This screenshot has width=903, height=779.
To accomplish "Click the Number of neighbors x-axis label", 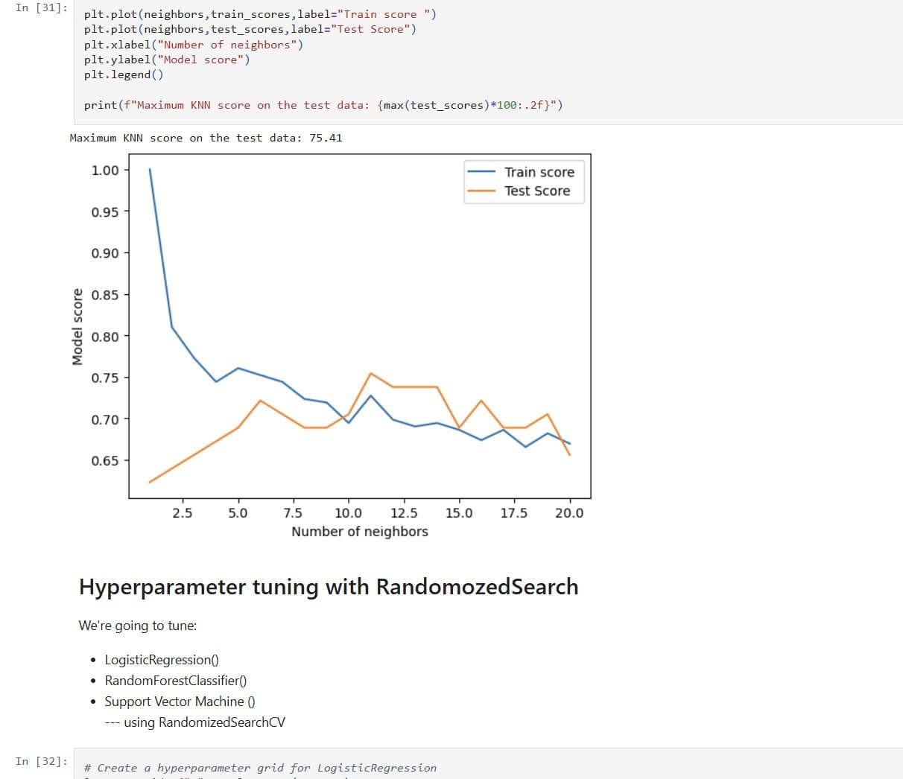I will pos(359,531).
